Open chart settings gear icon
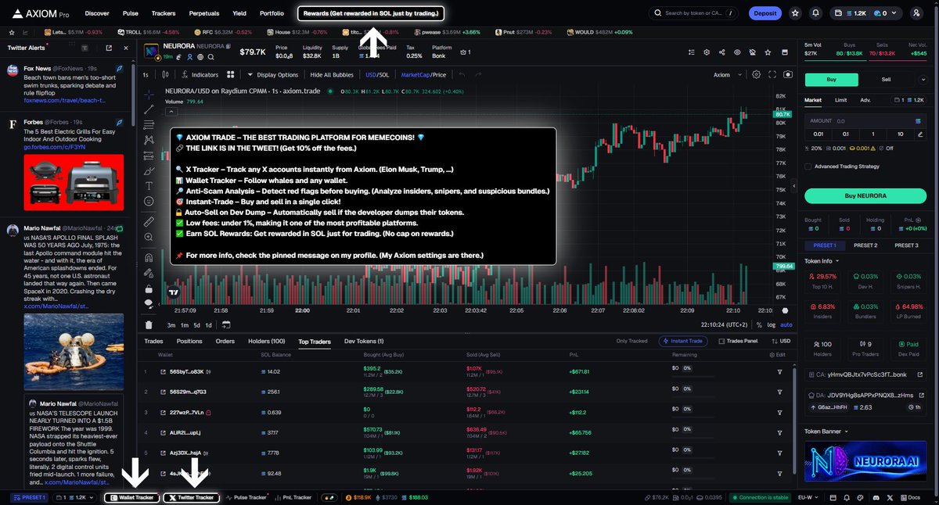Viewport: 939px width, 505px height. coord(756,74)
